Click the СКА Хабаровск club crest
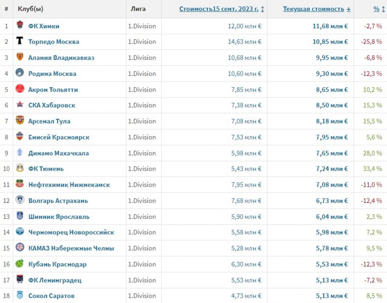 tap(20, 105)
